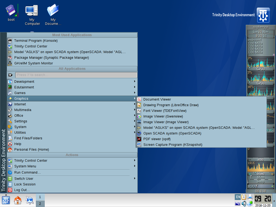Open Font Viewer (TDEFontView)
Image resolution: width=276 pixels, height=207 pixels.
point(165,111)
